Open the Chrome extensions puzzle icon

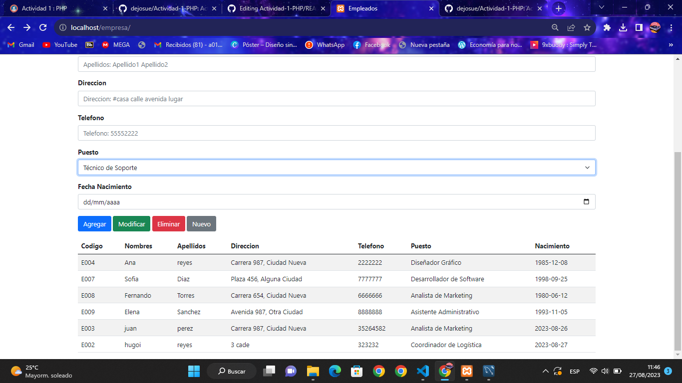(606, 28)
